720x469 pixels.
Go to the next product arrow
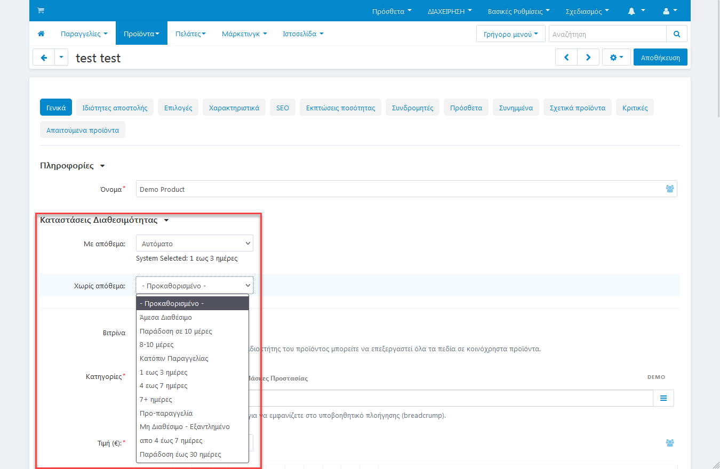pos(588,58)
